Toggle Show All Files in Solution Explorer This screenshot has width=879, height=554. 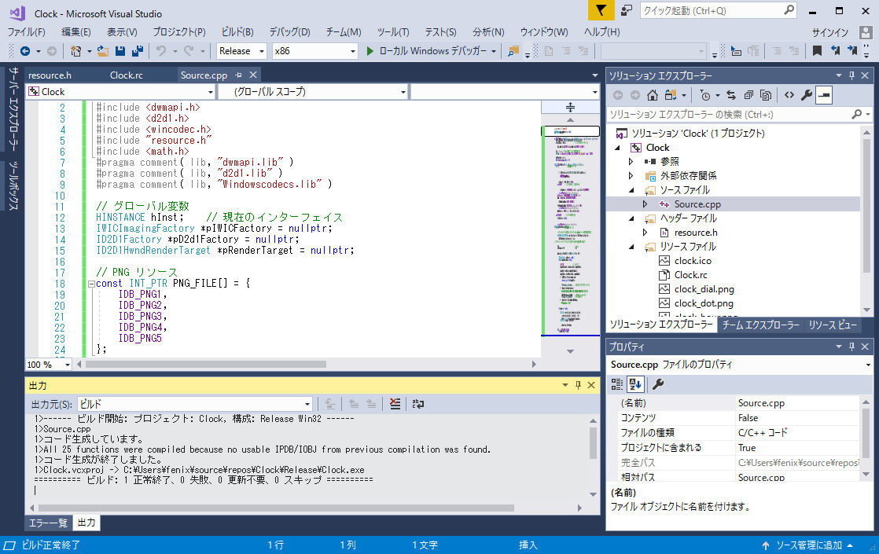tap(766, 95)
